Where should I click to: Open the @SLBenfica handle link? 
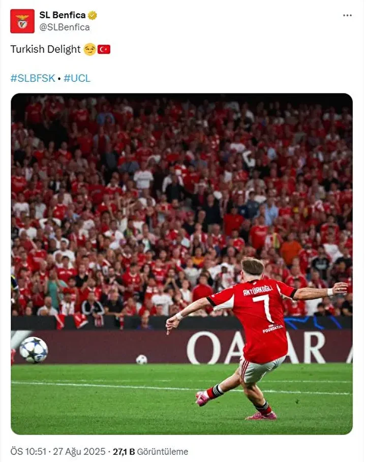(65, 27)
